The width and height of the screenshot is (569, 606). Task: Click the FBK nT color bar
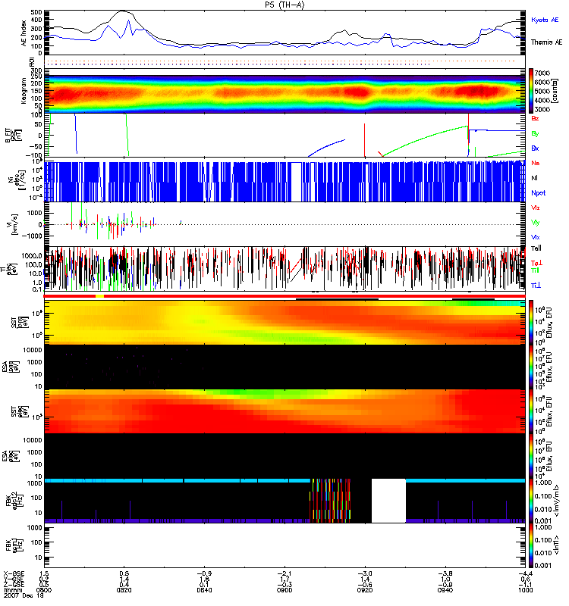tap(532, 546)
